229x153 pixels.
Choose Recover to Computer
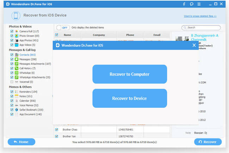[x=130, y=74]
